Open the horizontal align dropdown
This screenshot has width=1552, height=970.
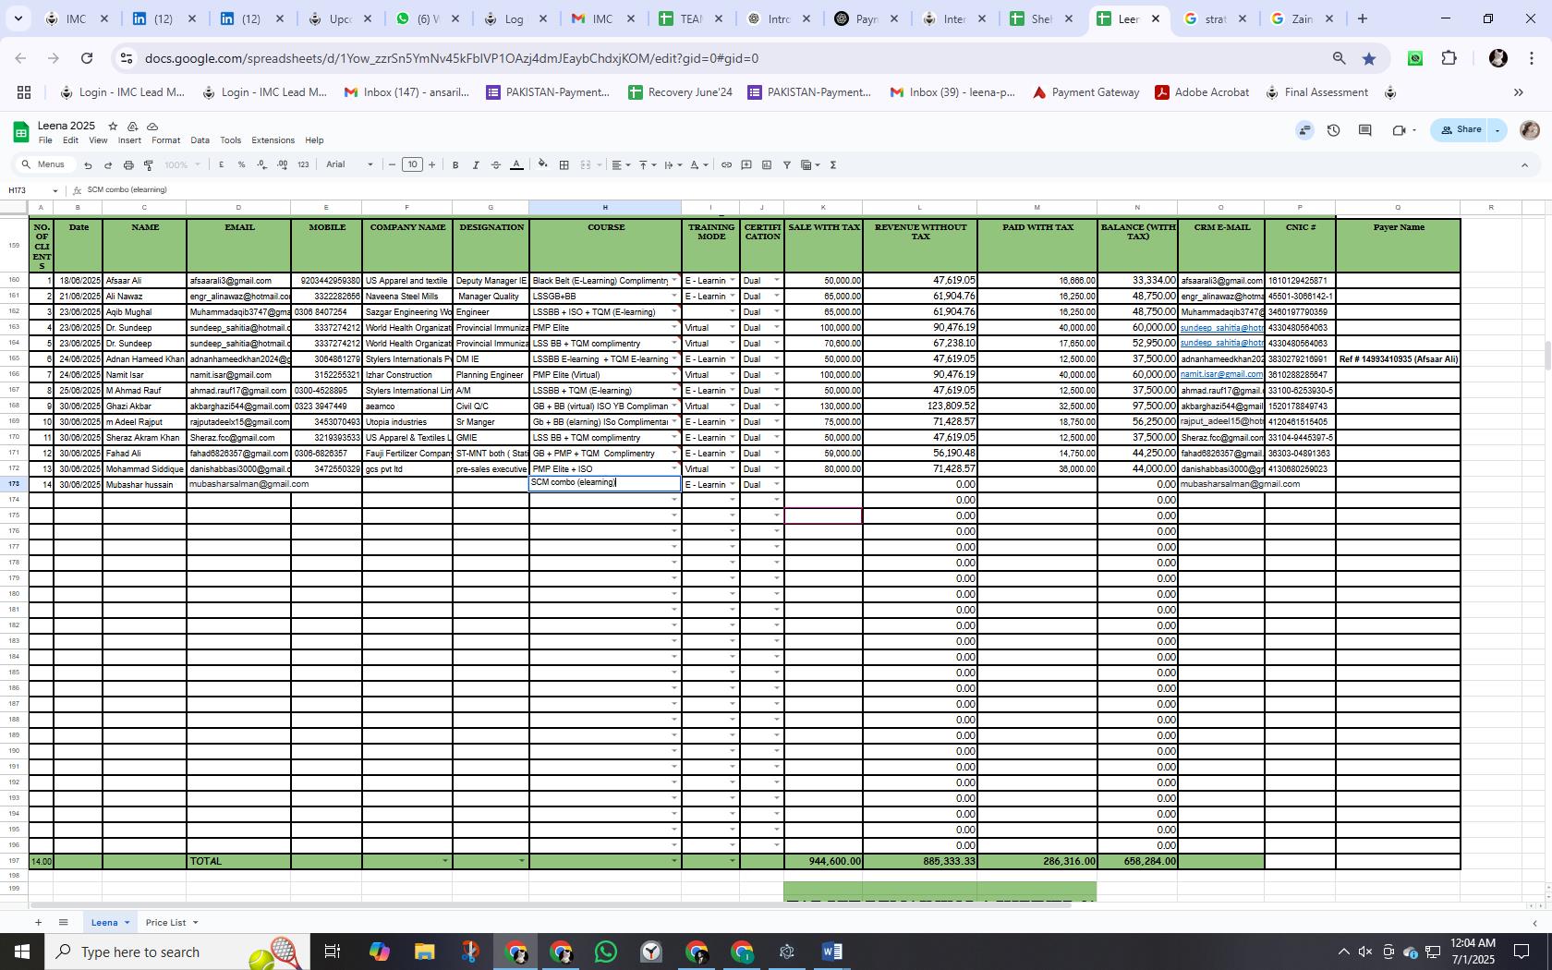[622, 165]
